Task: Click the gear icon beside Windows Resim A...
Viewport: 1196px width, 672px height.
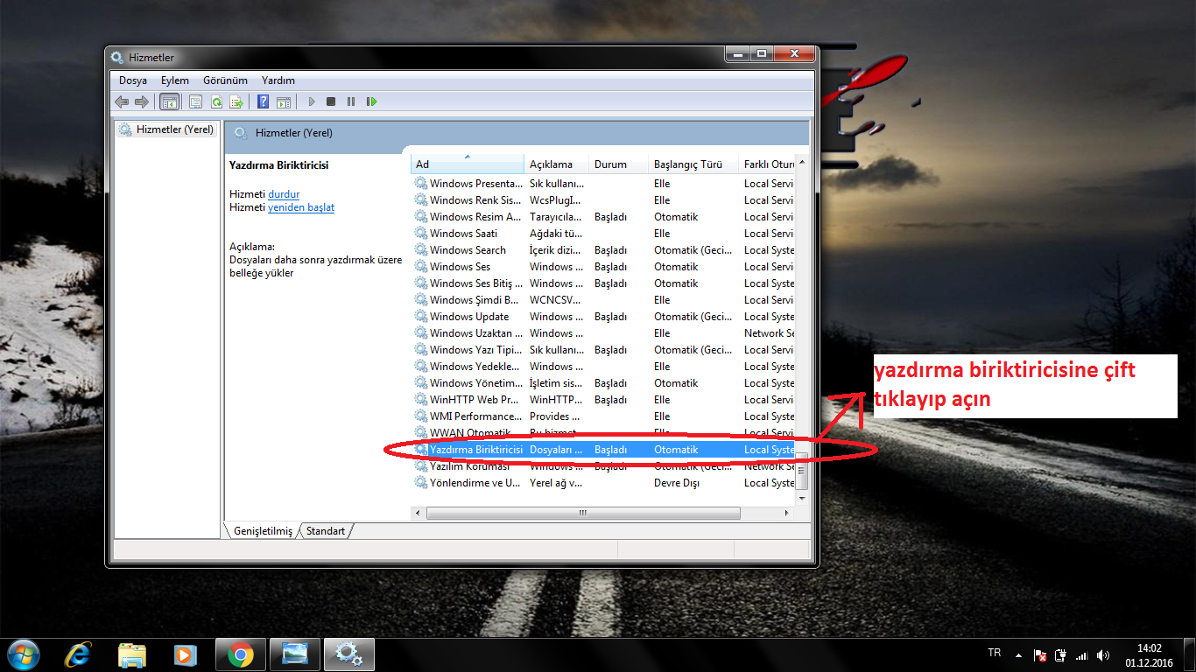Action: pos(421,217)
